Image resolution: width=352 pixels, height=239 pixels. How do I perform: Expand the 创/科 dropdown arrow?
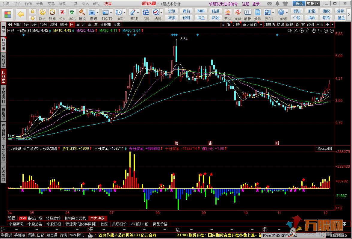pos(273,13)
